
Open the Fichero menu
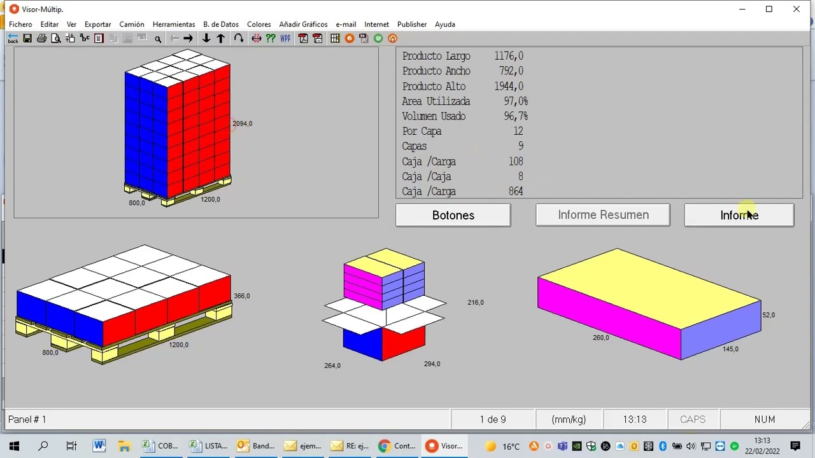tap(20, 24)
